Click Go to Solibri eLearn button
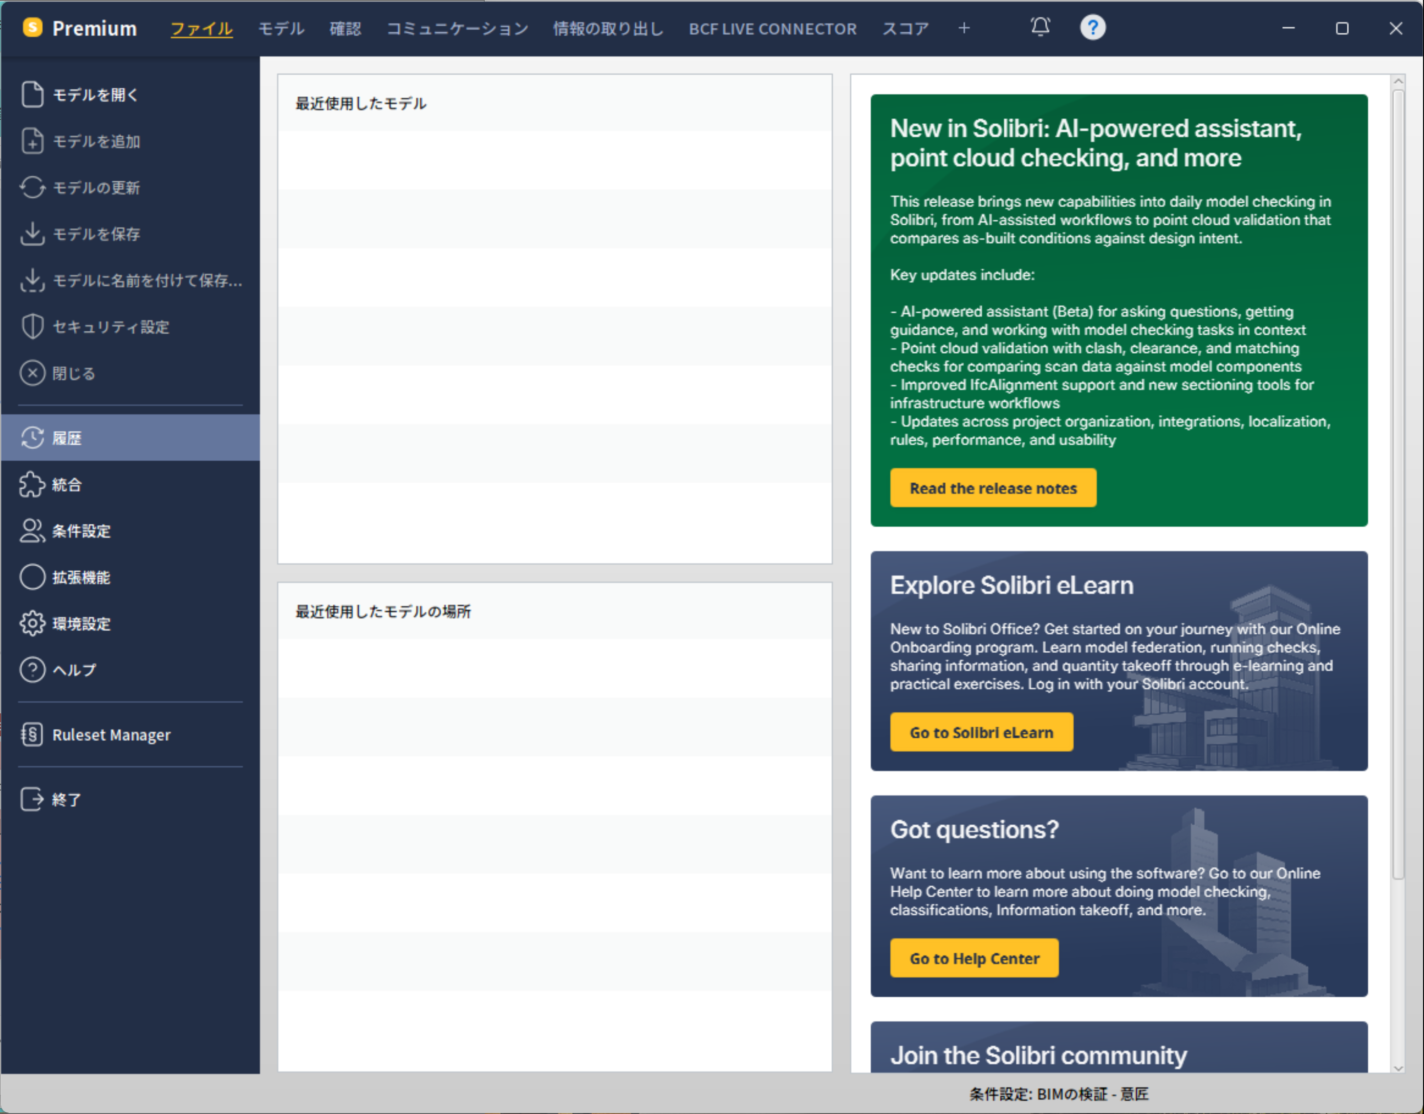Screen dimensions: 1424x1114 [981, 732]
